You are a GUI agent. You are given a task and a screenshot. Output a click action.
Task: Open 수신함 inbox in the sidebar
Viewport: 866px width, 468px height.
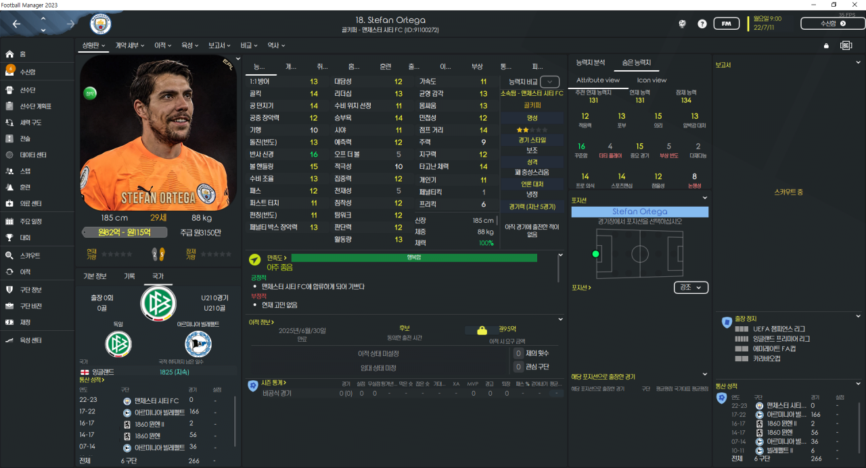(28, 72)
